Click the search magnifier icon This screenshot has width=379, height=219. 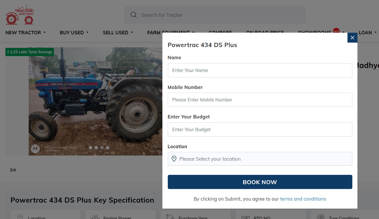click(133, 15)
